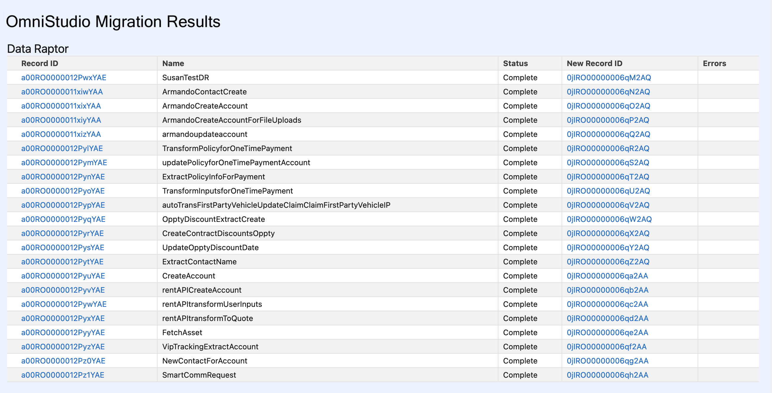Screen dimensions: 772x393
Task: Open new record 0jIRO00000006qY2AQ
Action: [608, 248]
